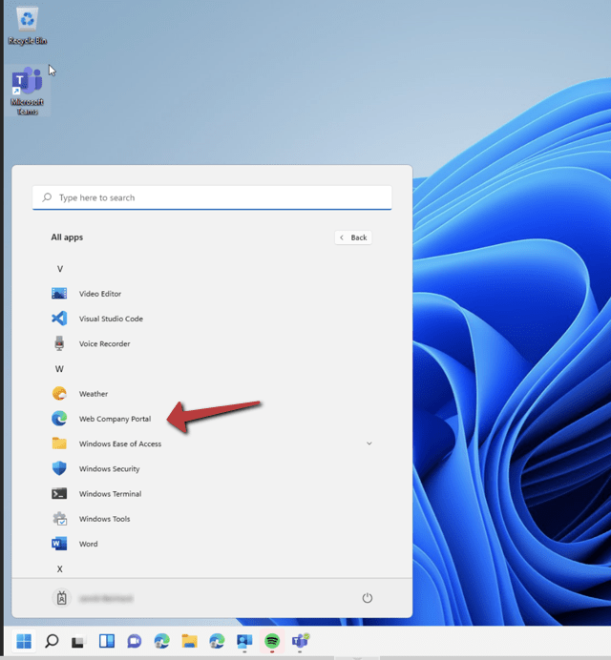Select the letter W section header
Screen dimensions: 611x660
coord(59,368)
